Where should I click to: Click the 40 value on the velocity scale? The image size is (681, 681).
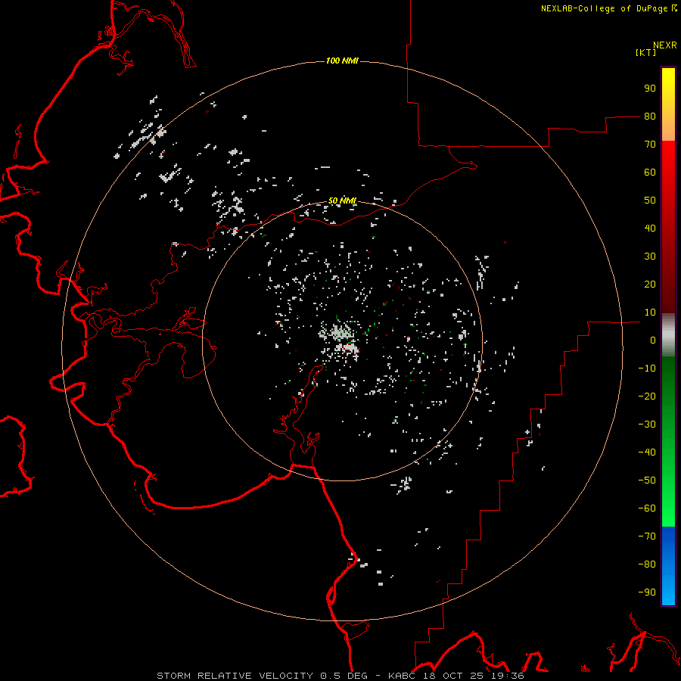pyautogui.click(x=650, y=229)
